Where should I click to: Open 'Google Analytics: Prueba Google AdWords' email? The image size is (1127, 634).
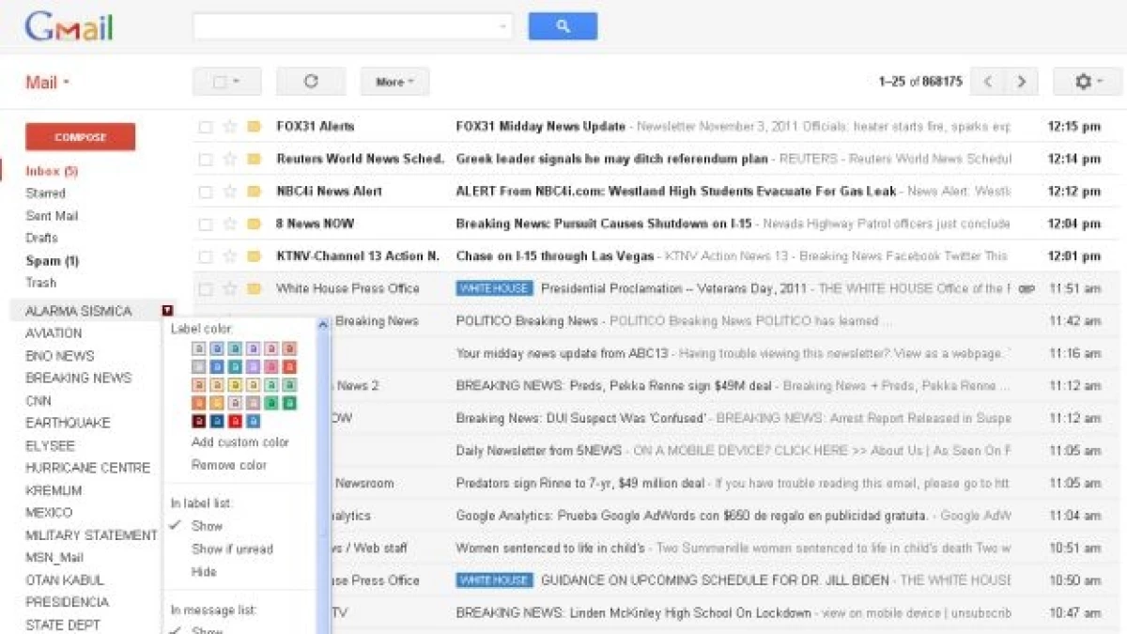(x=692, y=516)
